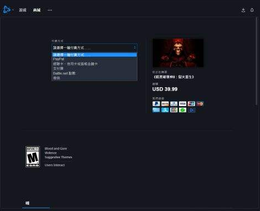This screenshot has width=260, height=211.
Task: Open the three-dot more menu
Action: point(50,10)
